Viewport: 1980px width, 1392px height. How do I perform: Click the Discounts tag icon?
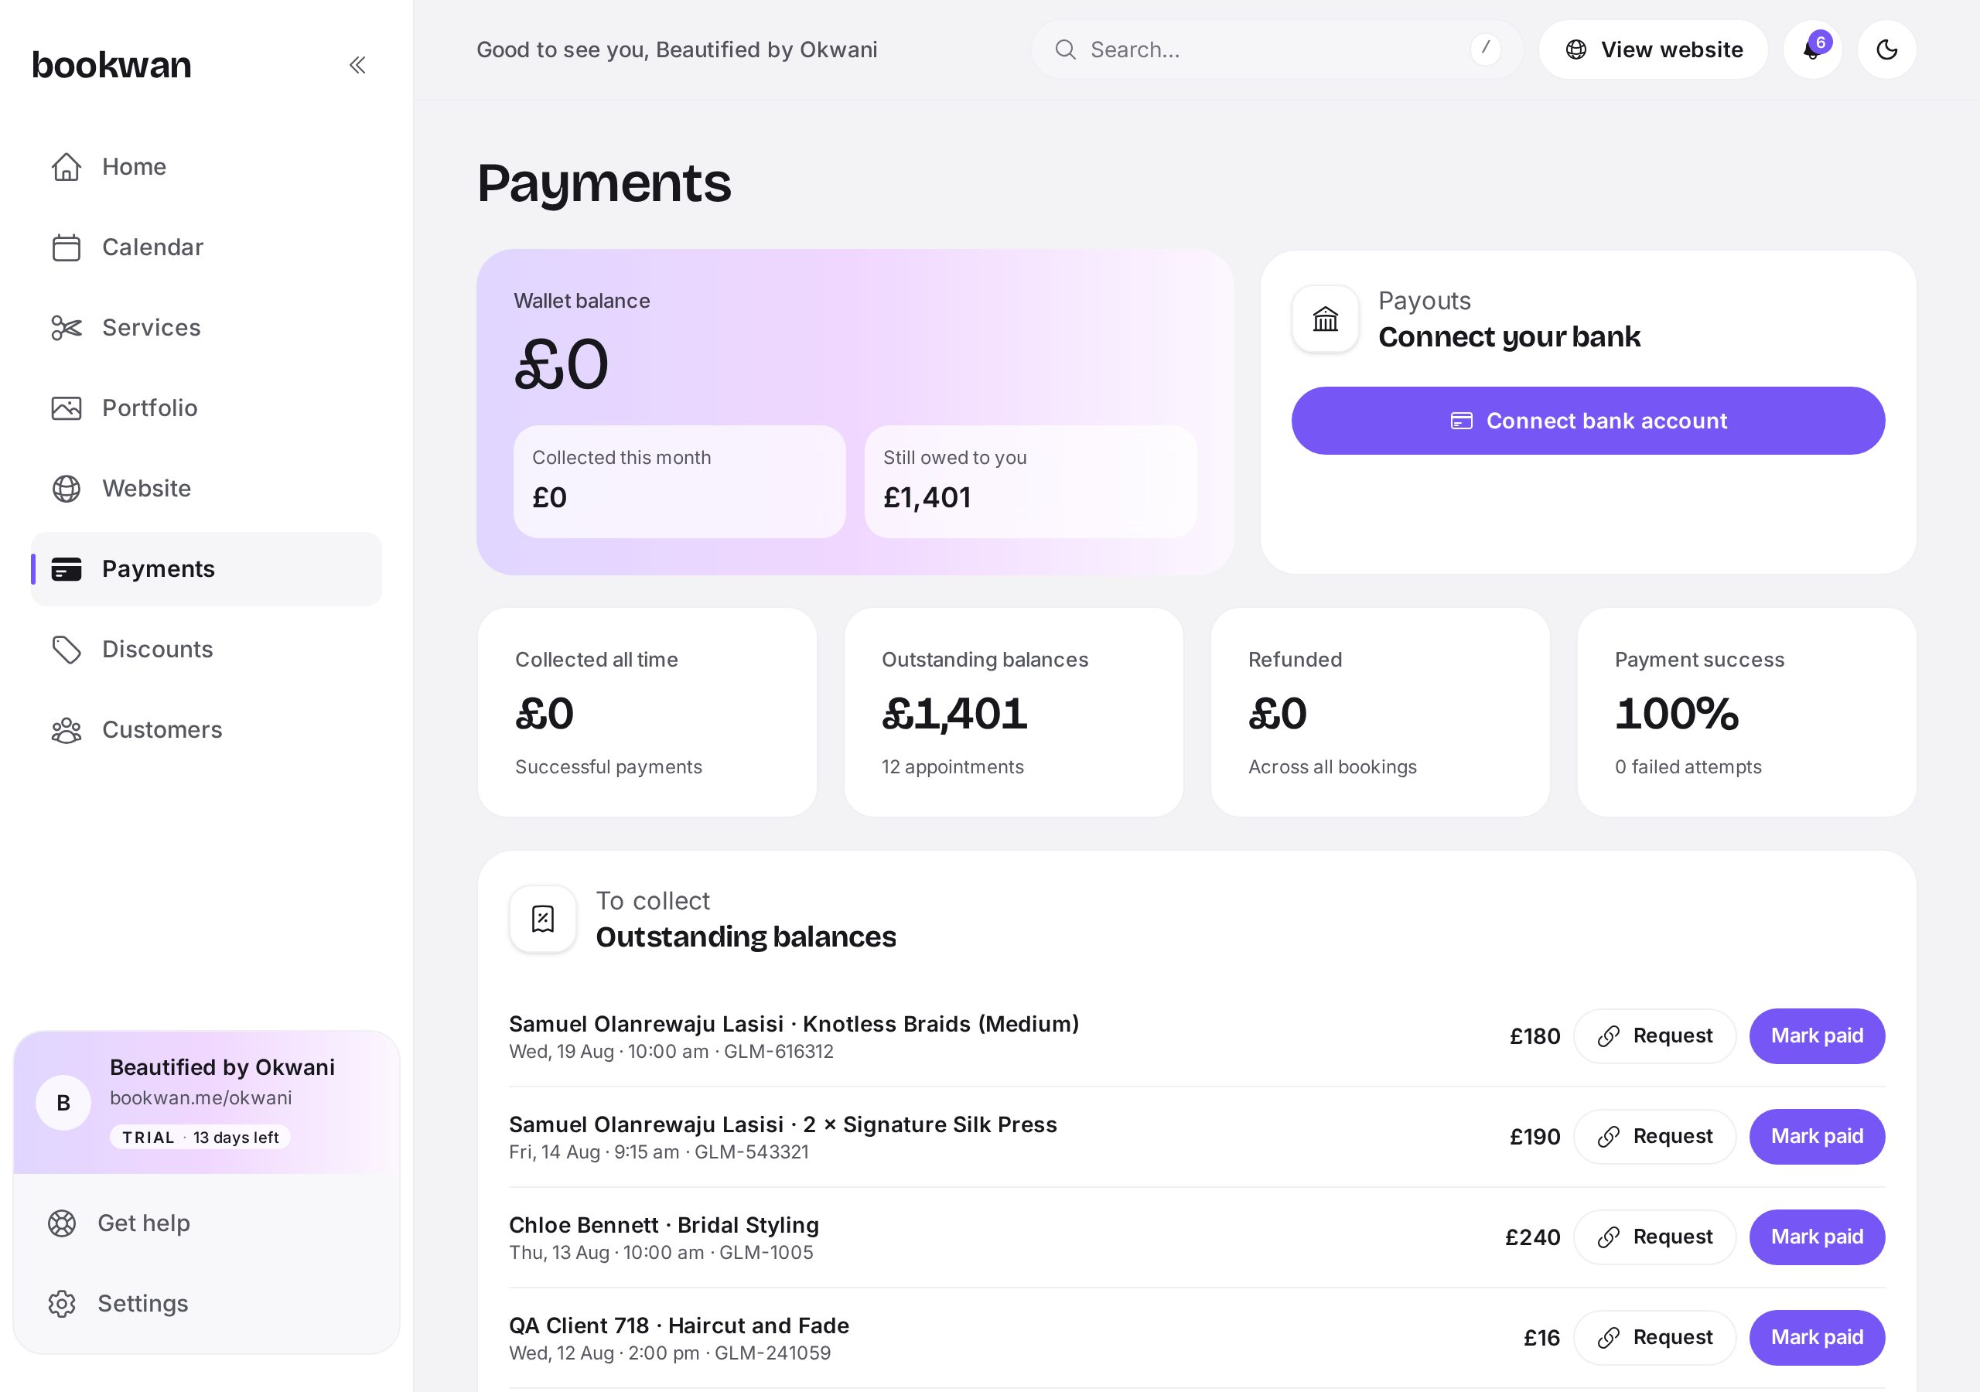(67, 650)
